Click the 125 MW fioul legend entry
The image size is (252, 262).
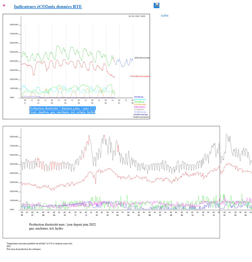click(x=139, y=109)
